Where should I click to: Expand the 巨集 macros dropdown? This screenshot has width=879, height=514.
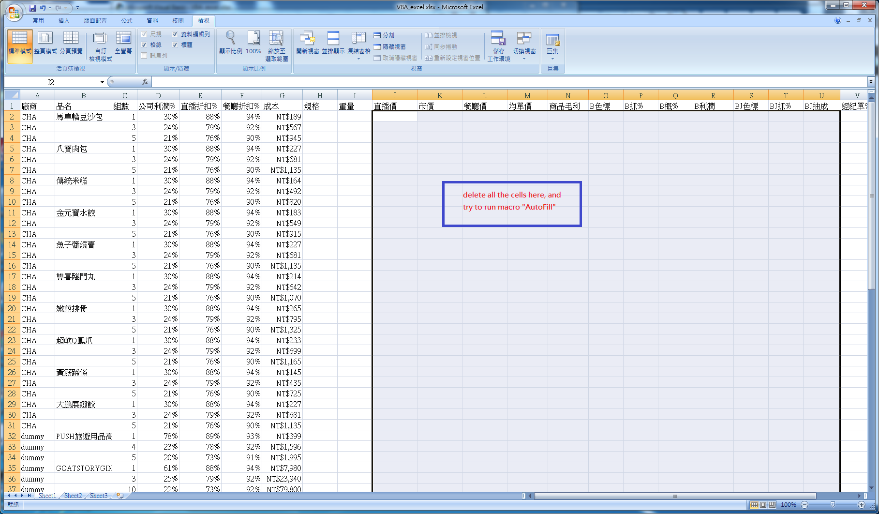point(552,59)
